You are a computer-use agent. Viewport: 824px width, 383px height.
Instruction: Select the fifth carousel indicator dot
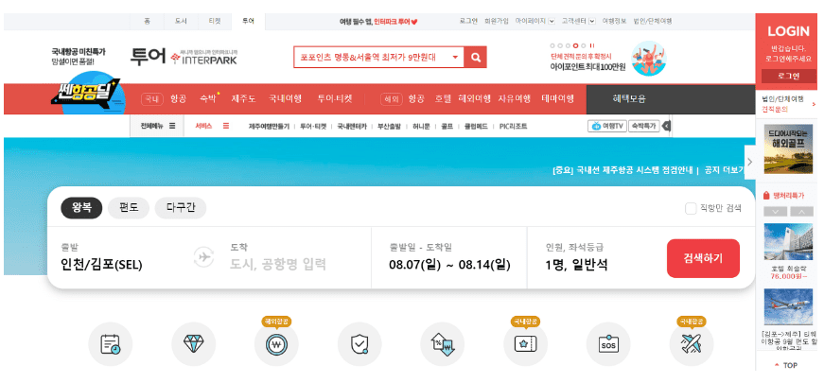coord(584,45)
